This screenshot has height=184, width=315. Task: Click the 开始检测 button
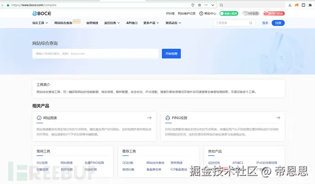tap(171, 53)
